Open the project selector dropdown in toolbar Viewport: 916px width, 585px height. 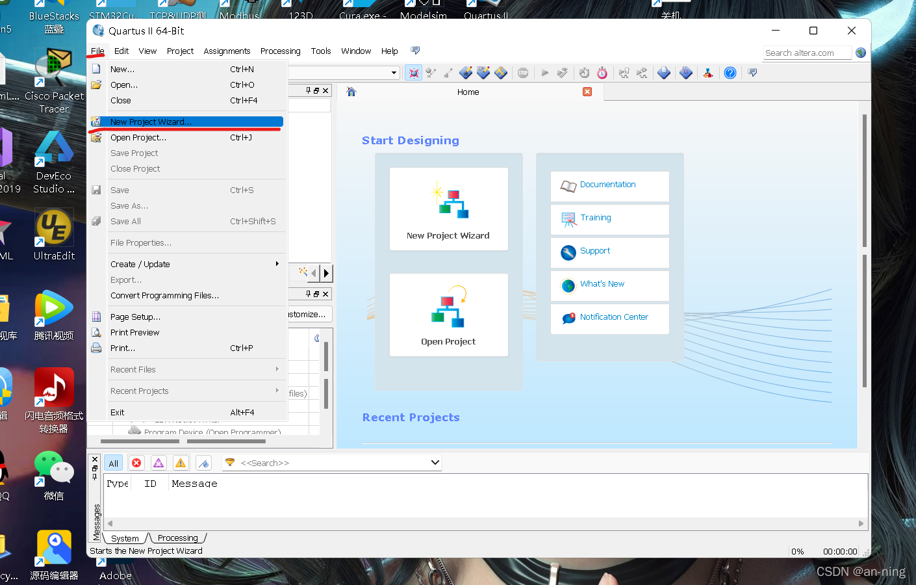394,73
